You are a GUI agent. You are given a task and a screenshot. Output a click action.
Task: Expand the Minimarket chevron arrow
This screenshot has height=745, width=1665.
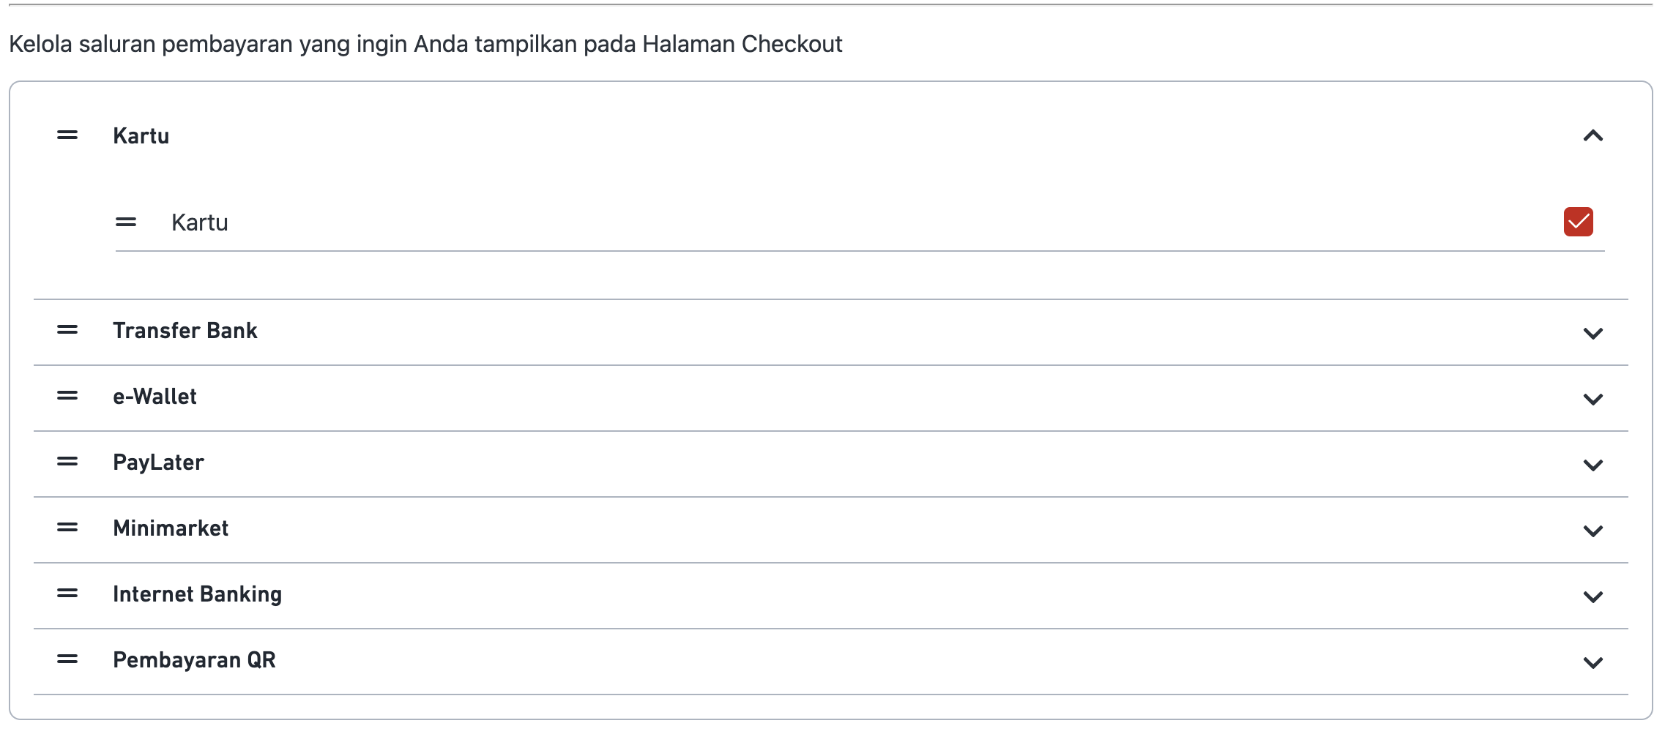tap(1593, 531)
